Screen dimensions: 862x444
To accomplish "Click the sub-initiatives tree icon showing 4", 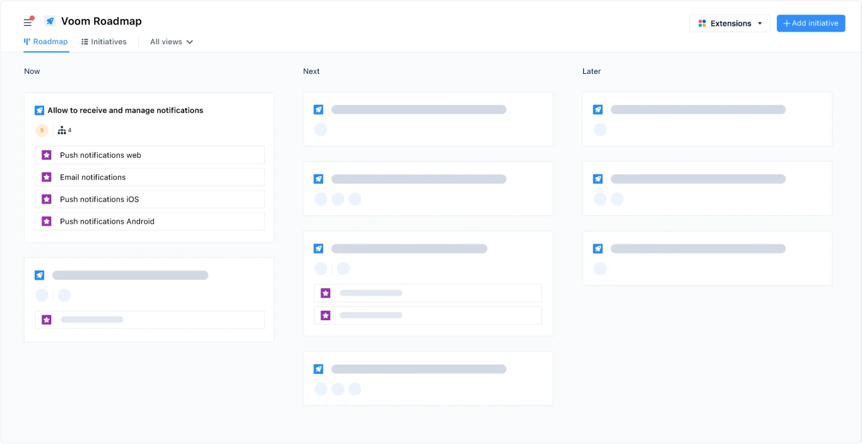I will 62,130.
